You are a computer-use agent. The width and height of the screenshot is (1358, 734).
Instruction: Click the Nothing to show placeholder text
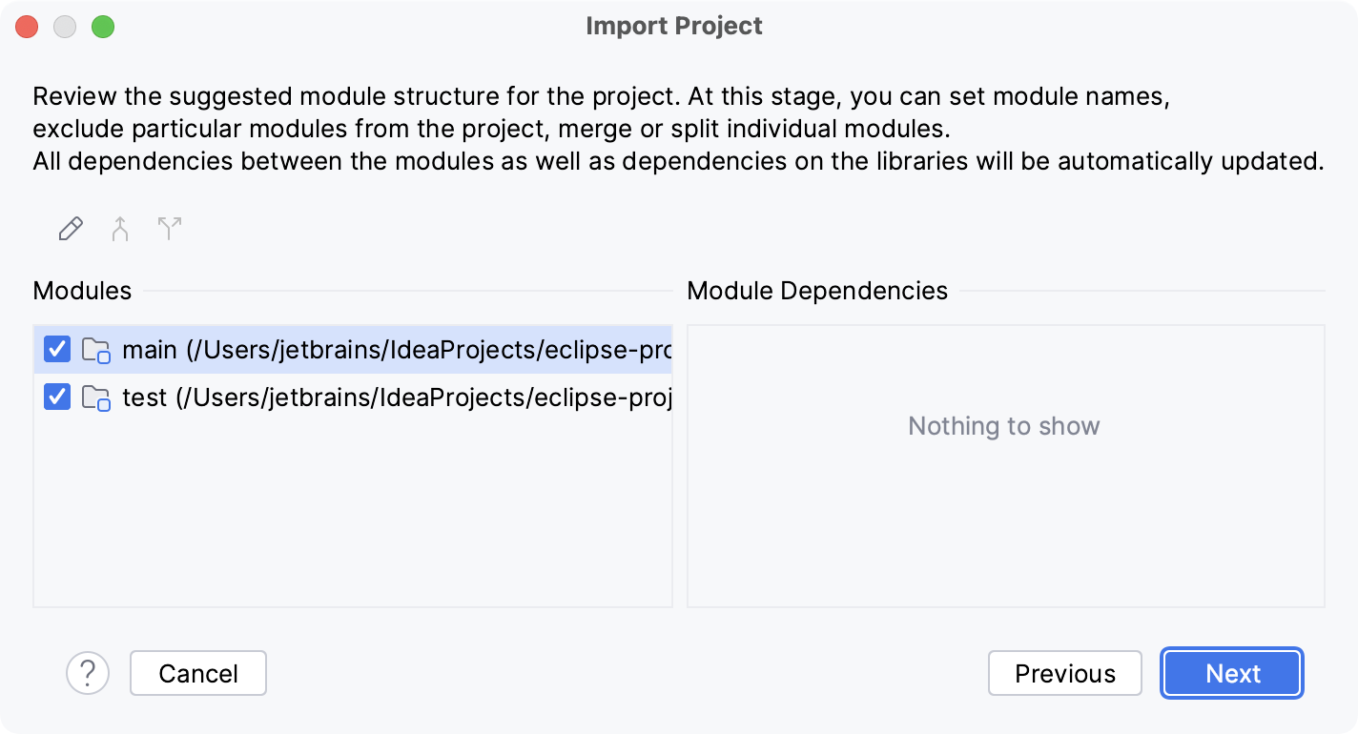click(1004, 426)
